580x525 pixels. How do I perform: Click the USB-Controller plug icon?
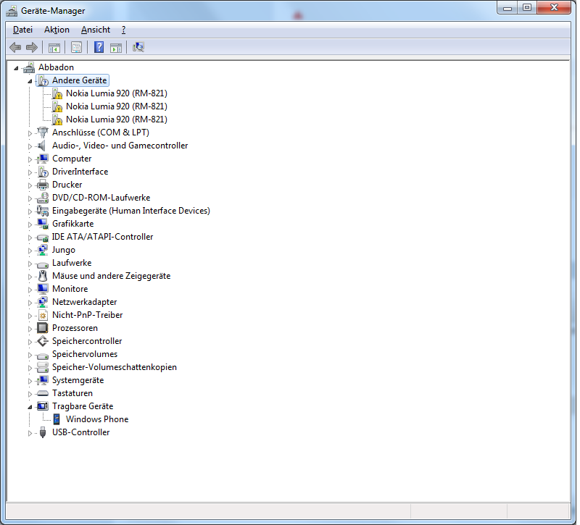pyautogui.click(x=43, y=432)
